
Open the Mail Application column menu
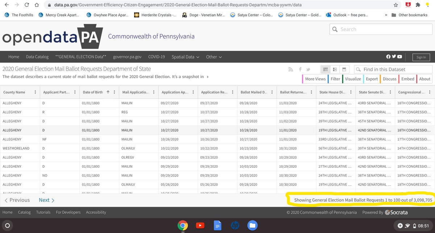[154, 92]
